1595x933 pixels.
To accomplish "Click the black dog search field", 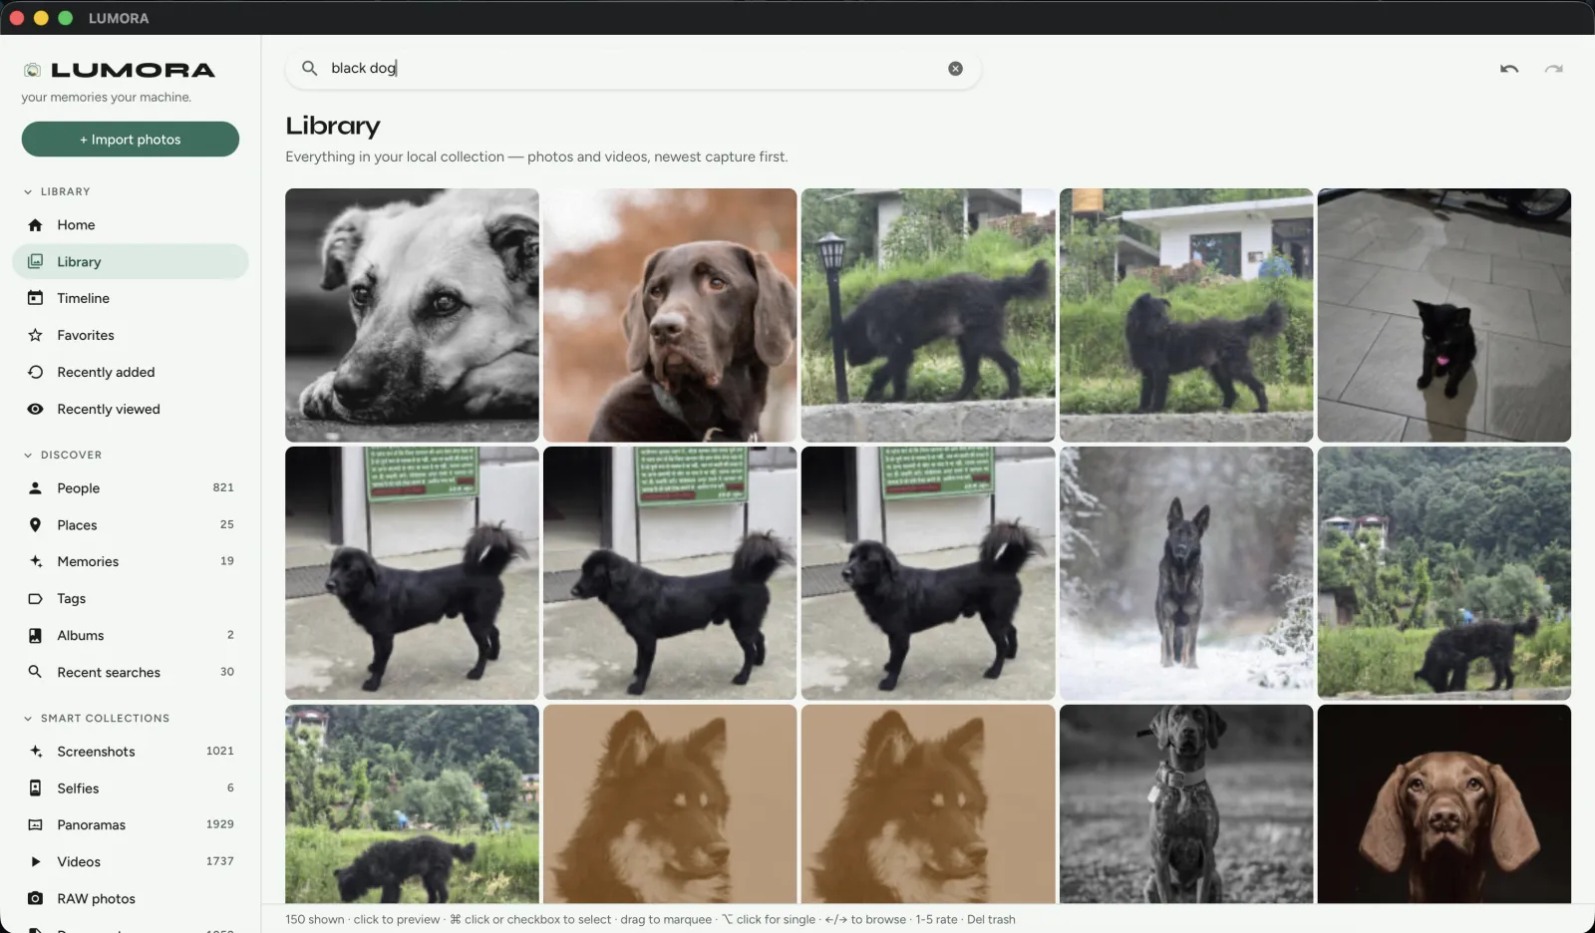I will point(633,69).
